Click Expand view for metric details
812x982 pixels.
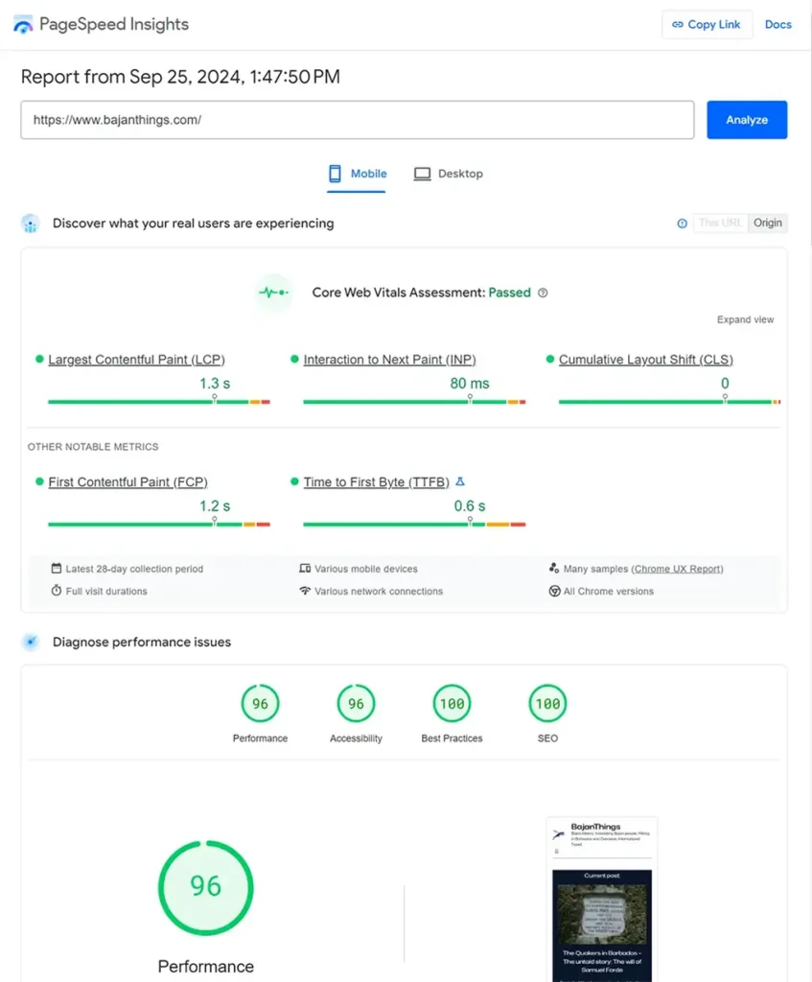745,318
